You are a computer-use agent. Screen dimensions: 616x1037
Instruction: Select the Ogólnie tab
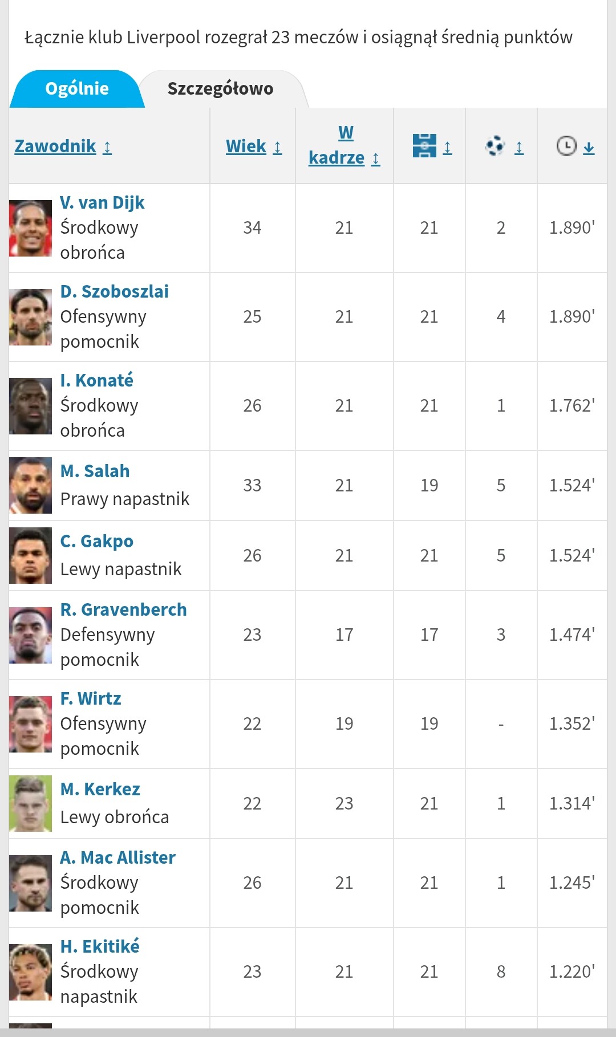tap(77, 89)
